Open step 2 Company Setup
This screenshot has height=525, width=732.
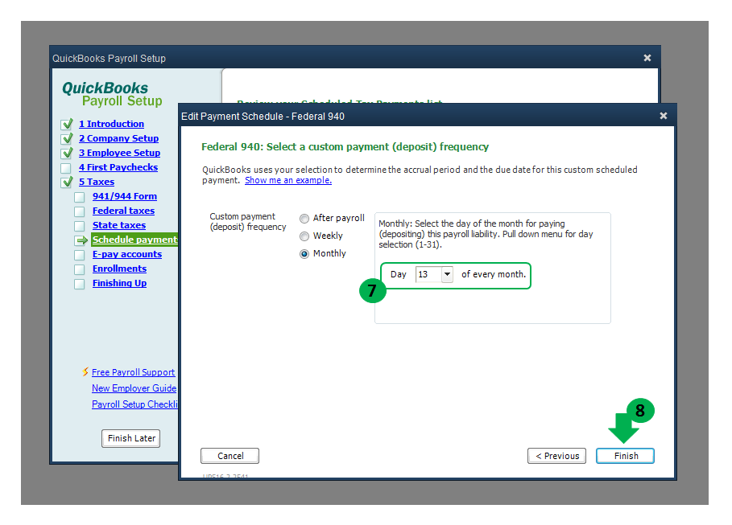click(118, 138)
